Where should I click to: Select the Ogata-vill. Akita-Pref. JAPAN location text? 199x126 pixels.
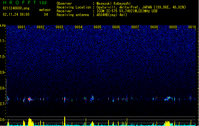tap(141, 7)
